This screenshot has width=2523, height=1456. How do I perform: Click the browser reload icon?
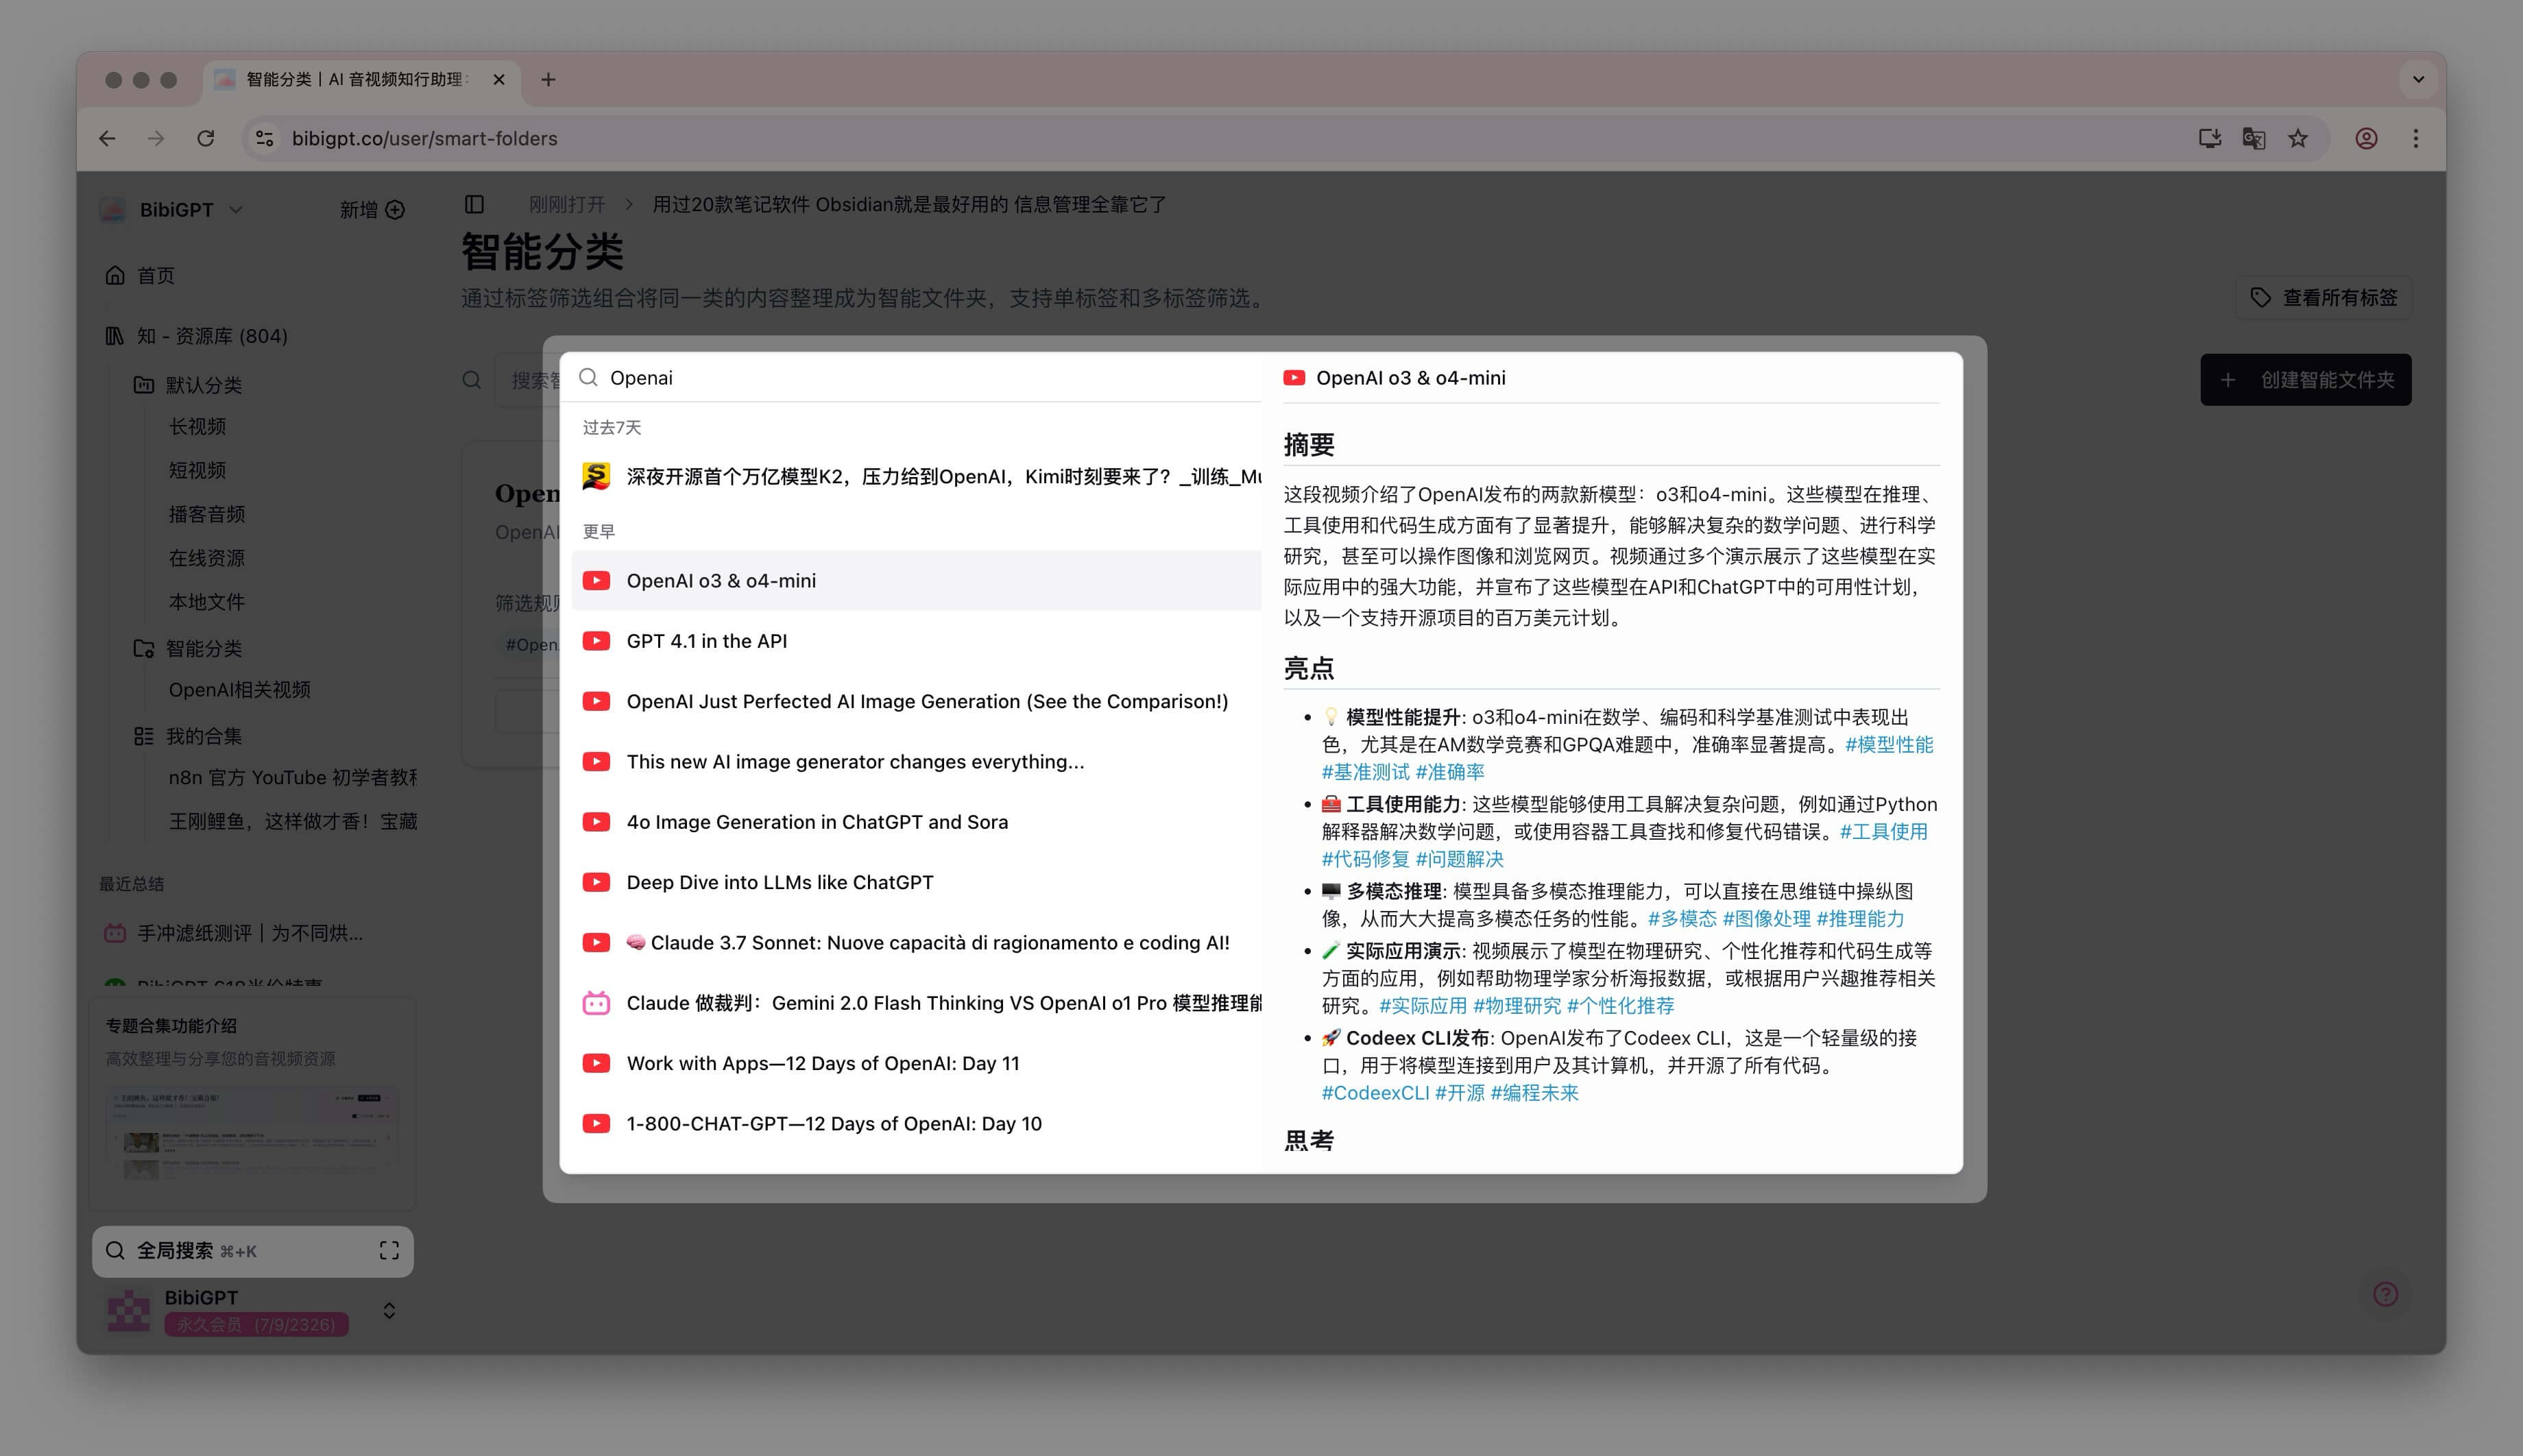[206, 138]
